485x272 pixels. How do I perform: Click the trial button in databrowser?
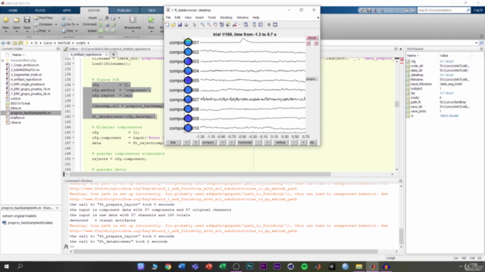173,143
